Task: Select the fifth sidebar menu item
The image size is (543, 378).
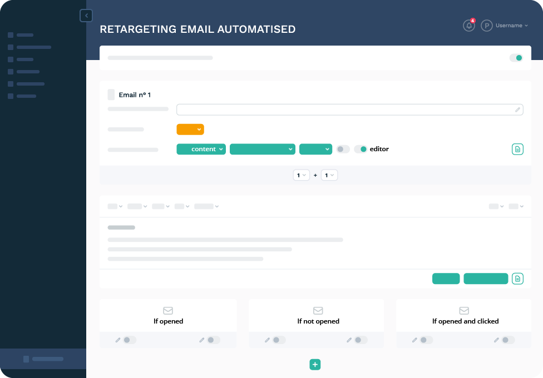Action: [26, 84]
